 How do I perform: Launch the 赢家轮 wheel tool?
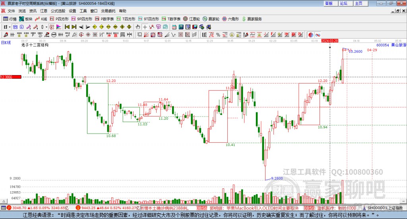211,19
